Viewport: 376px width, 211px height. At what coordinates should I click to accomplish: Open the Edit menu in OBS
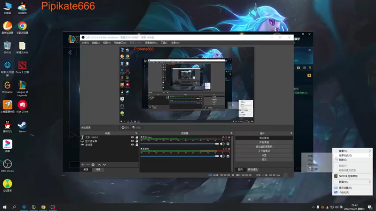96,43
